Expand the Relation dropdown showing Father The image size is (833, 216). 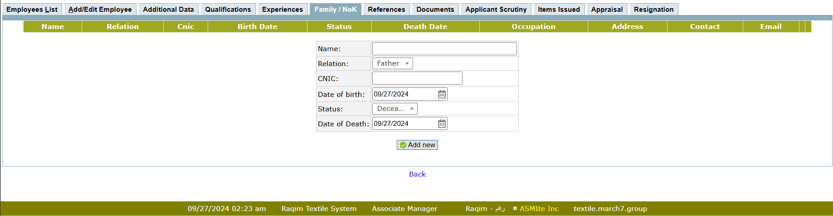pyautogui.click(x=392, y=63)
